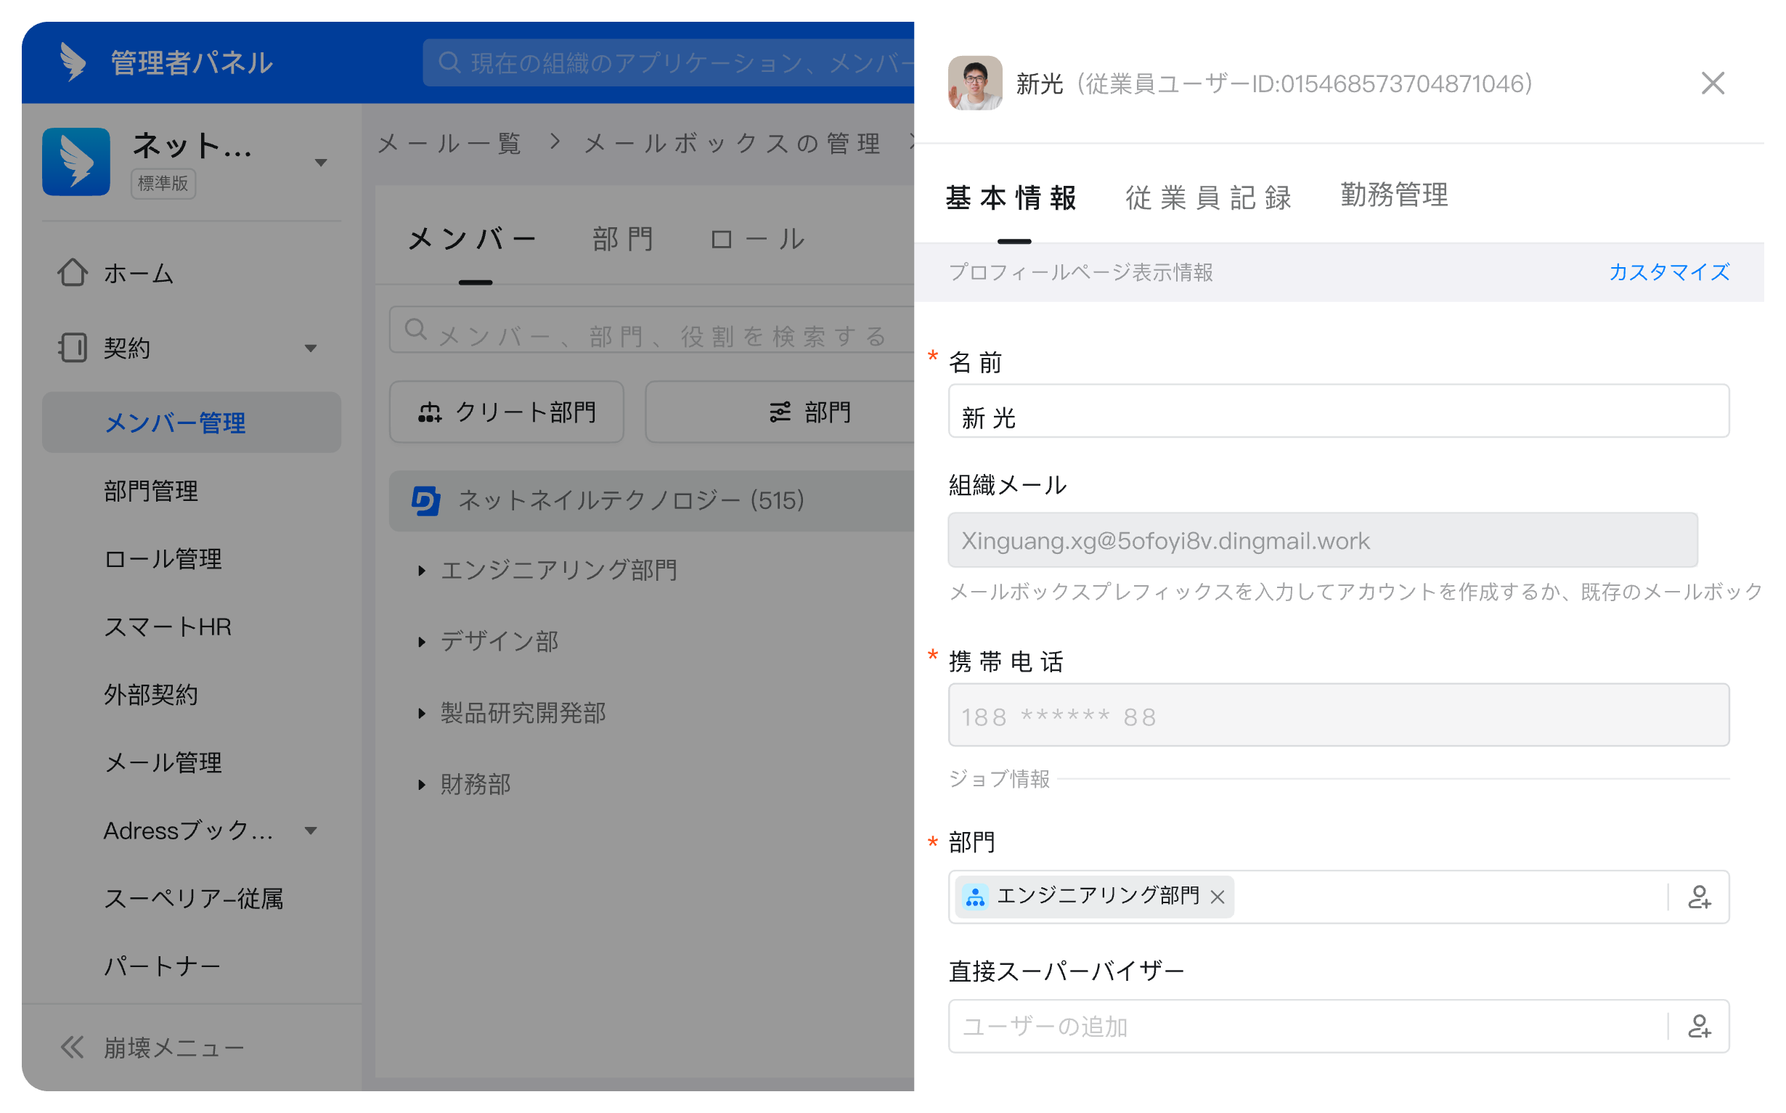
Task: Select 製品研究開発部 department name
Action: coord(524,714)
